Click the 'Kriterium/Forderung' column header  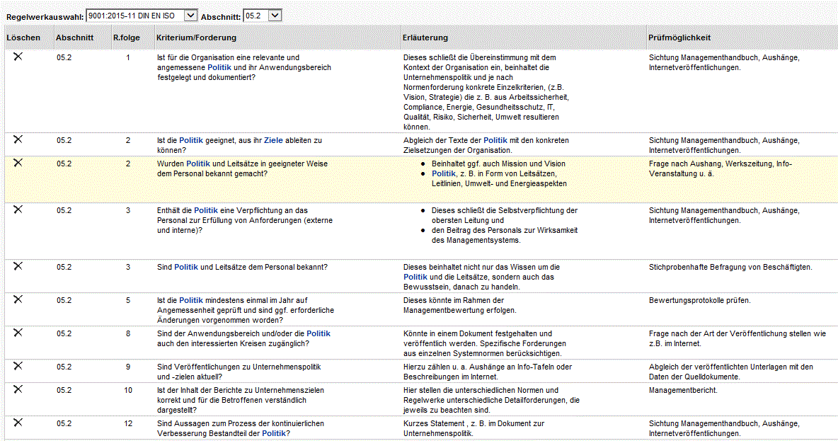click(196, 38)
